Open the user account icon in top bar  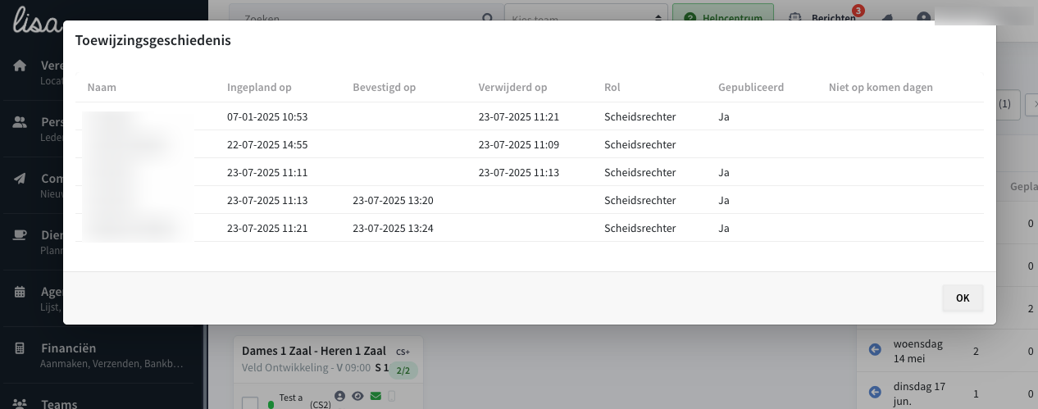click(x=924, y=17)
